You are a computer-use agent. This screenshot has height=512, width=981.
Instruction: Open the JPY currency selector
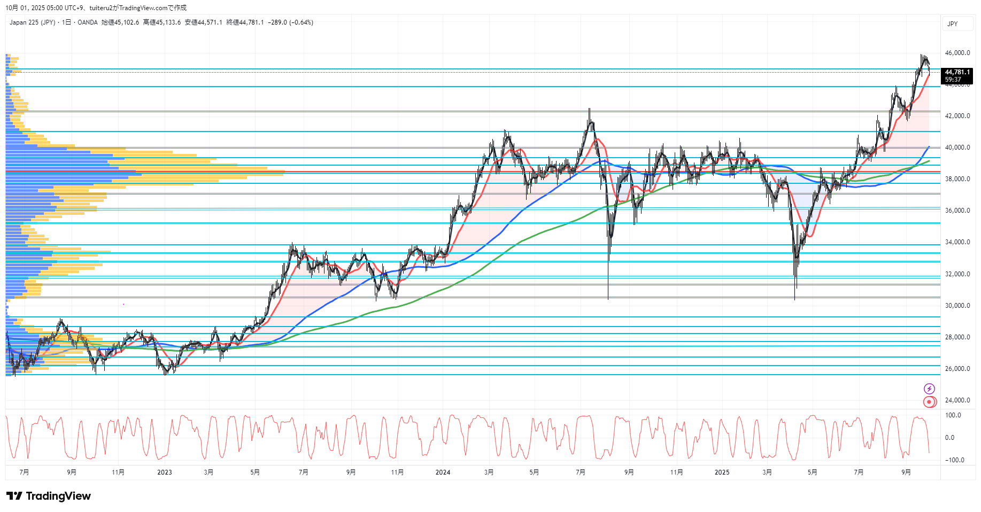pos(953,24)
